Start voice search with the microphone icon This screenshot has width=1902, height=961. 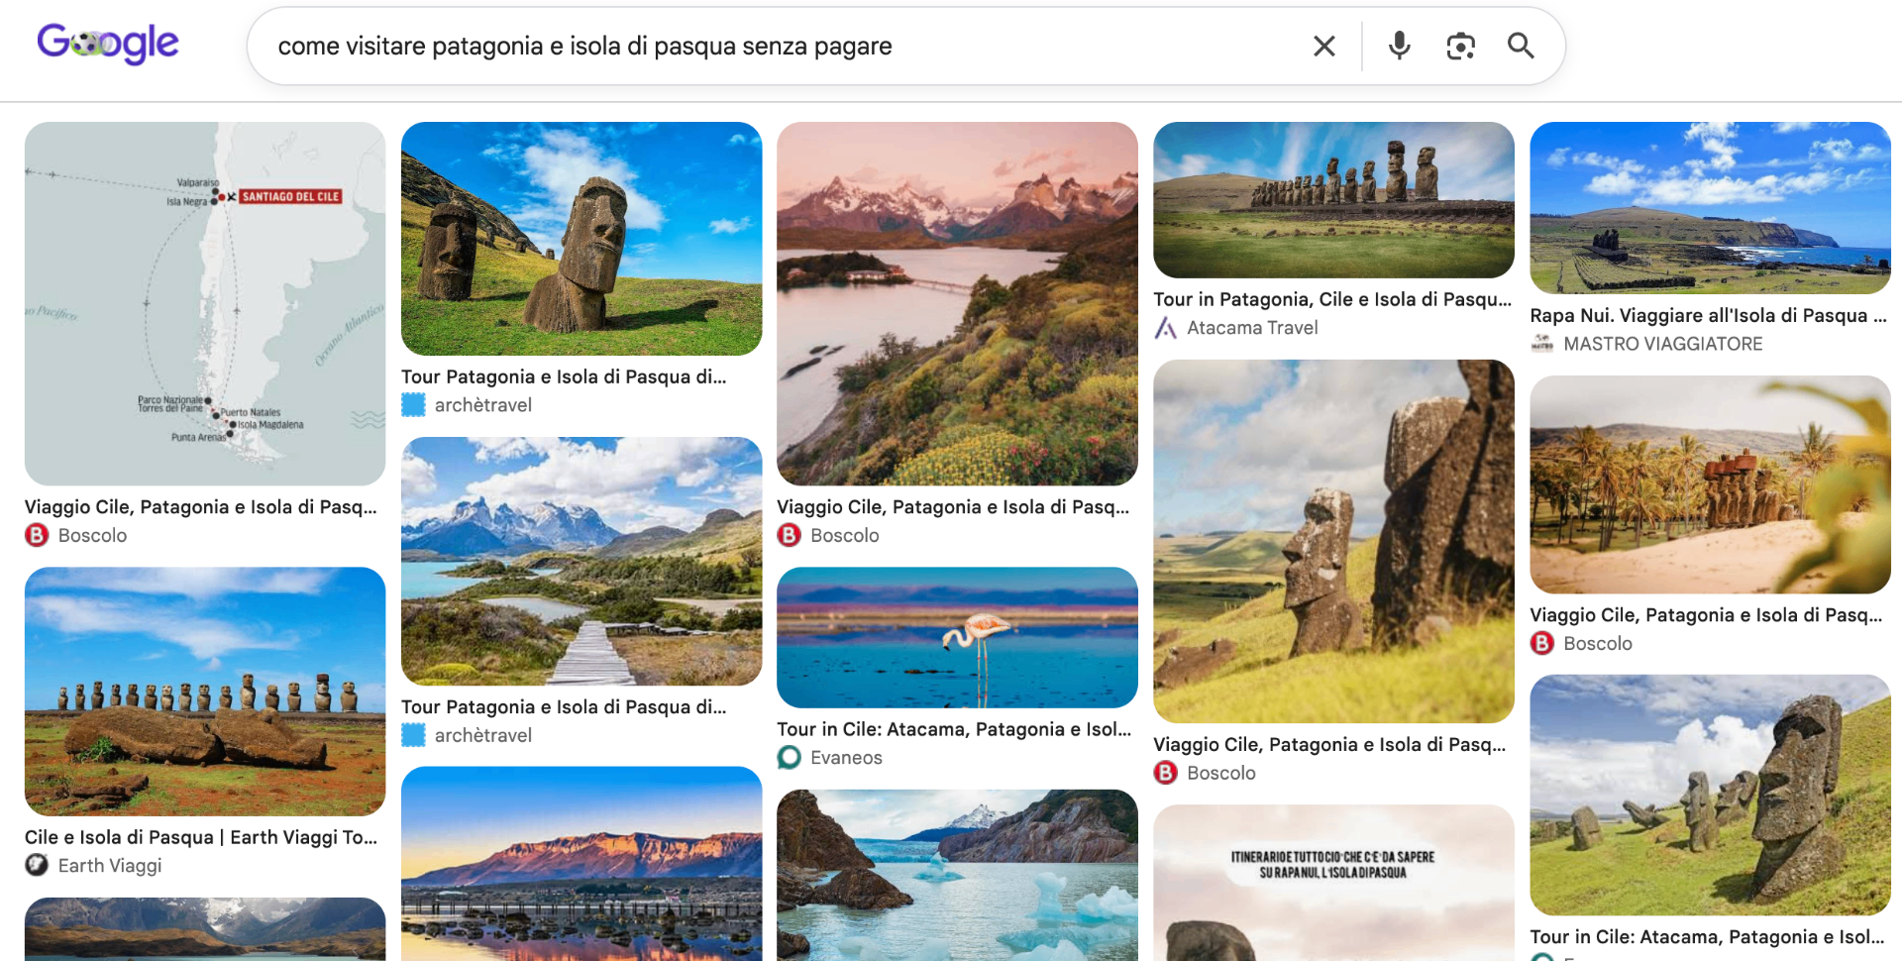[1399, 46]
